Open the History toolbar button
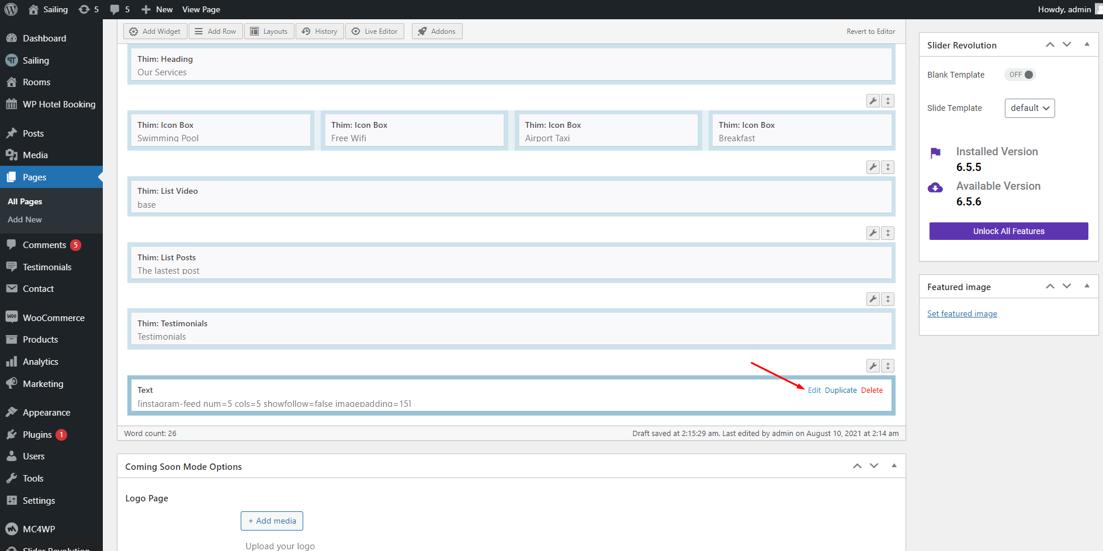Viewport: 1103px width, 551px height. coord(320,32)
